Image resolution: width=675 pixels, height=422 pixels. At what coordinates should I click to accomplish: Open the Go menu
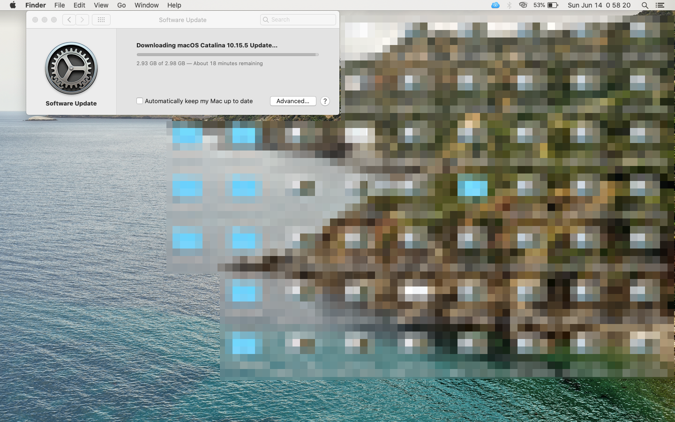(121, 5)
